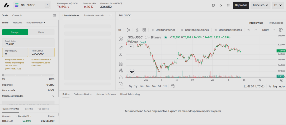The height and width of the screenshot is (125, 286).
Task: Open the 1h interval selector
Action: [x=119, y=30]
